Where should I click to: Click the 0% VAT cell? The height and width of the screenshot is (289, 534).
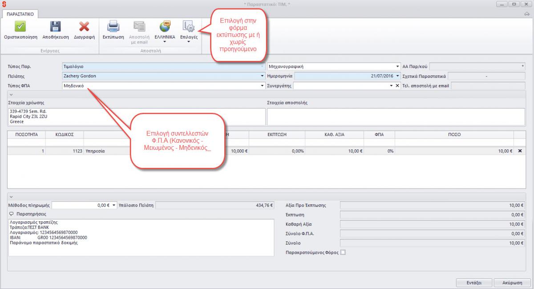pos(380,151)
